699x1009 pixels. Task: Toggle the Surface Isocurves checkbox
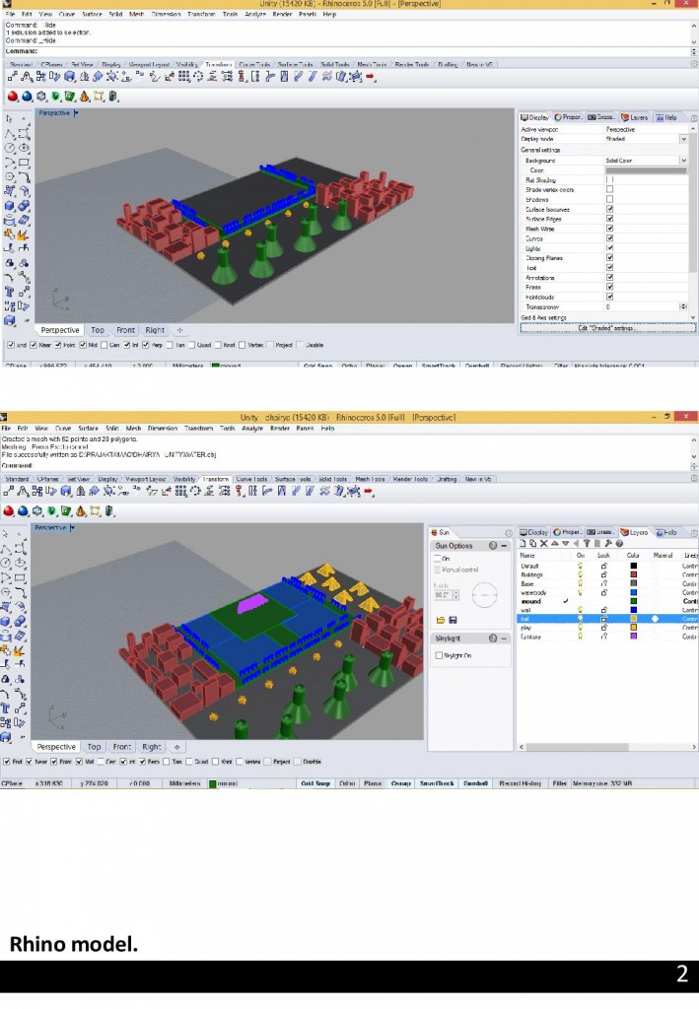click(x=610, y=209)
